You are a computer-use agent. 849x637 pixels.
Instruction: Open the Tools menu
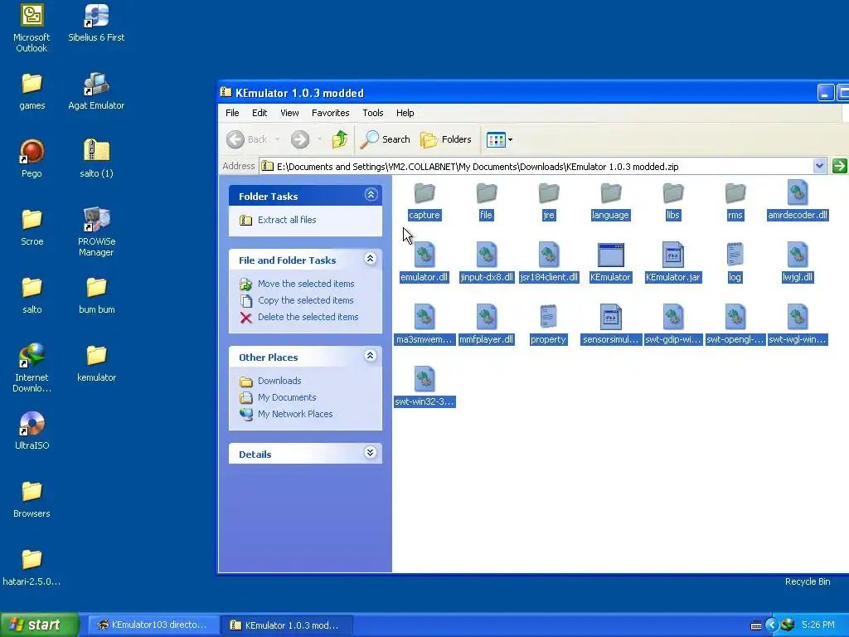(x=373, y=113)
